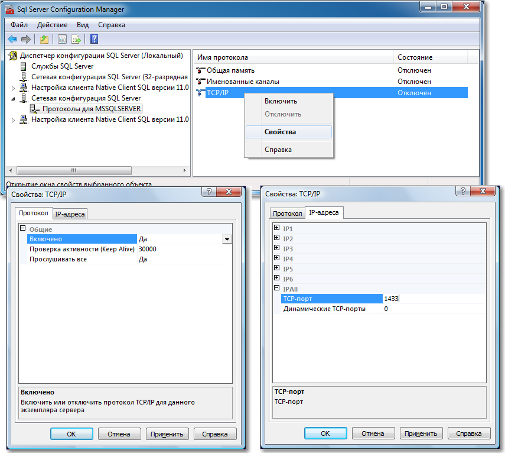Click the tree pane scroll left arrow

click(11, 170)
